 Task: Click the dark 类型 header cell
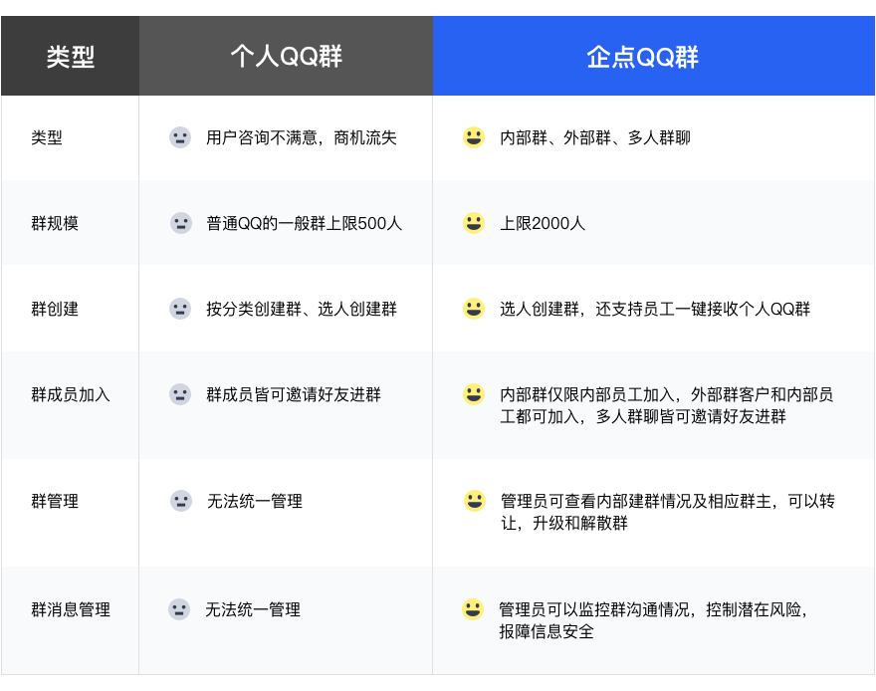[x=71, y=56]
